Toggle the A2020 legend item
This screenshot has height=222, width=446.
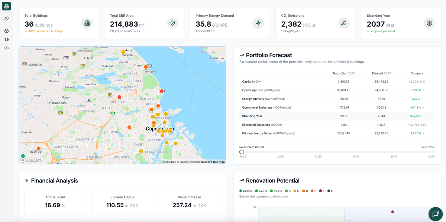coord(245,191)
